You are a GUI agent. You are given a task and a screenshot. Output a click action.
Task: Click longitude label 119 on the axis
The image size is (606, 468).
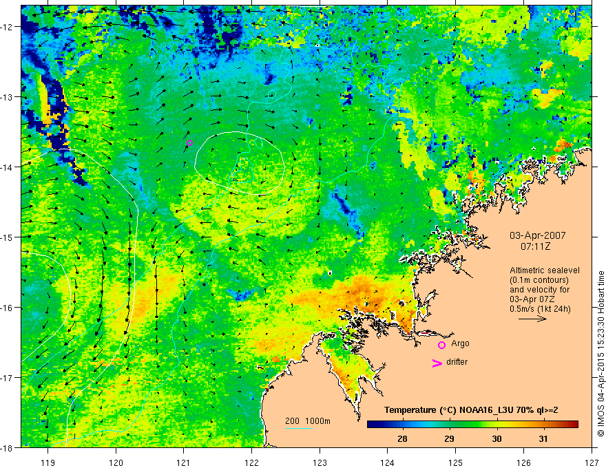click(x=48, y=462)
